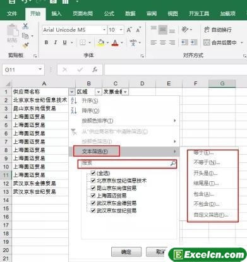
Task: Uncheck 昆山京东尚信贸易 checkbox
Action: tap(93, 188)
